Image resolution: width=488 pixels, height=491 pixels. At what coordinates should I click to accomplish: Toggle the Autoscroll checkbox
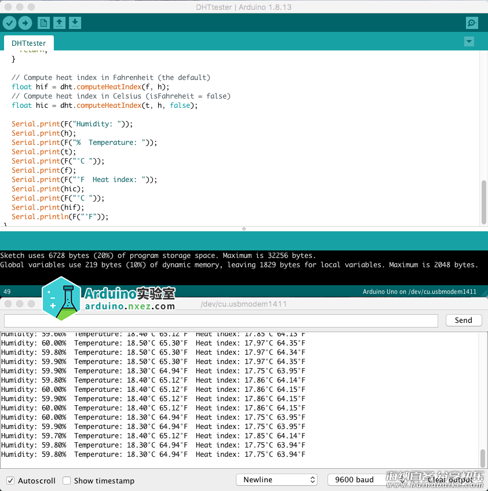click(x=10, y=481)
